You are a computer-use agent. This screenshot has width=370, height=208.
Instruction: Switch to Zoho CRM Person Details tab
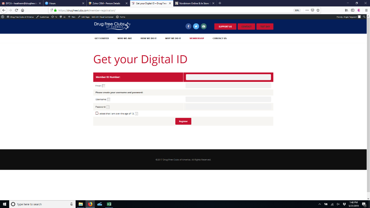tap(107, 3)
